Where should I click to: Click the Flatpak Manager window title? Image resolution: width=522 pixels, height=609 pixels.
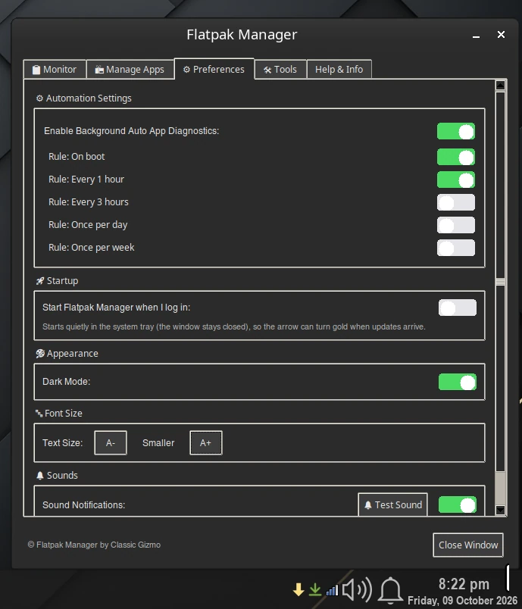(x=242, y=35)
